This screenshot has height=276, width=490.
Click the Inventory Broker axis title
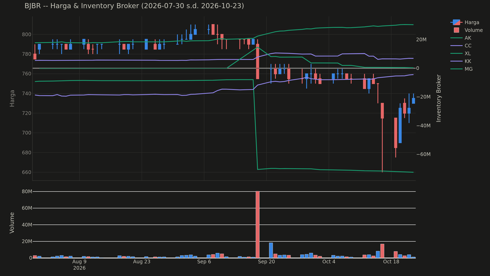439,98
